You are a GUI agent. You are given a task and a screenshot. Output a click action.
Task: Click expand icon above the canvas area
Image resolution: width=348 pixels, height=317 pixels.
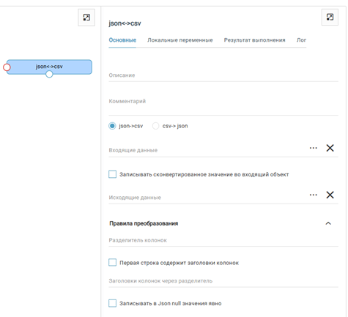point(86,18)
